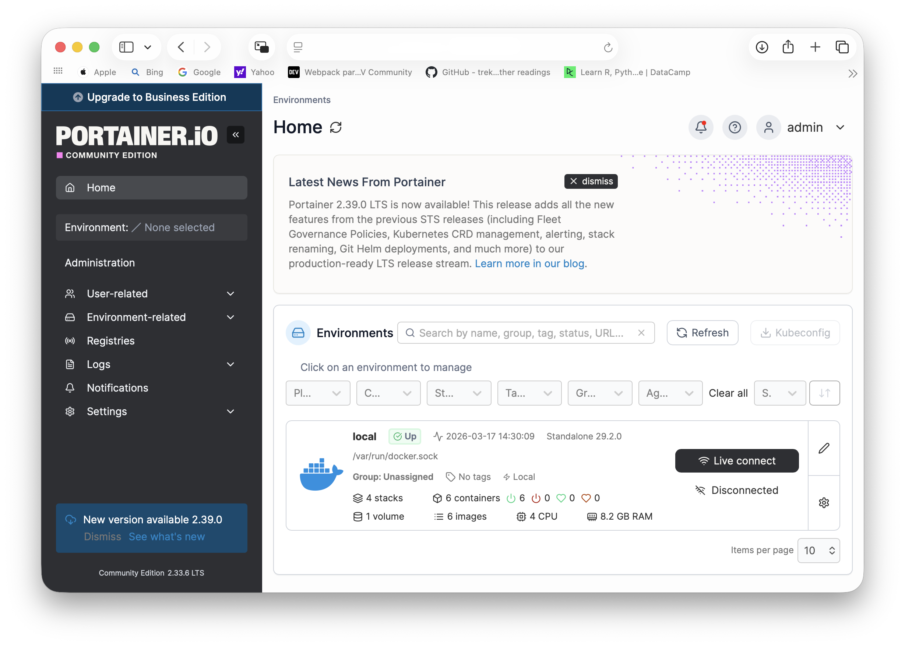Open the admin user dropdown
The height and width of the screenshot is (647, 905).
(805, 127)
